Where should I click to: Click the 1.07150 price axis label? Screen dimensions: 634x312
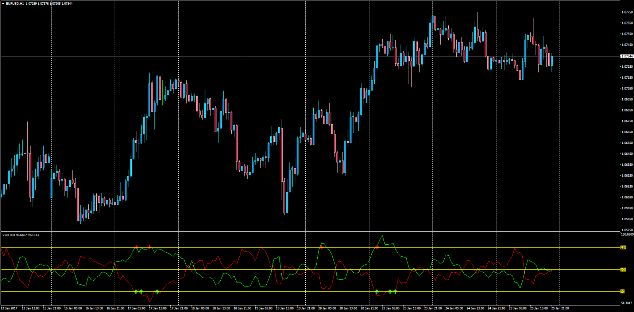pos(627,78)
